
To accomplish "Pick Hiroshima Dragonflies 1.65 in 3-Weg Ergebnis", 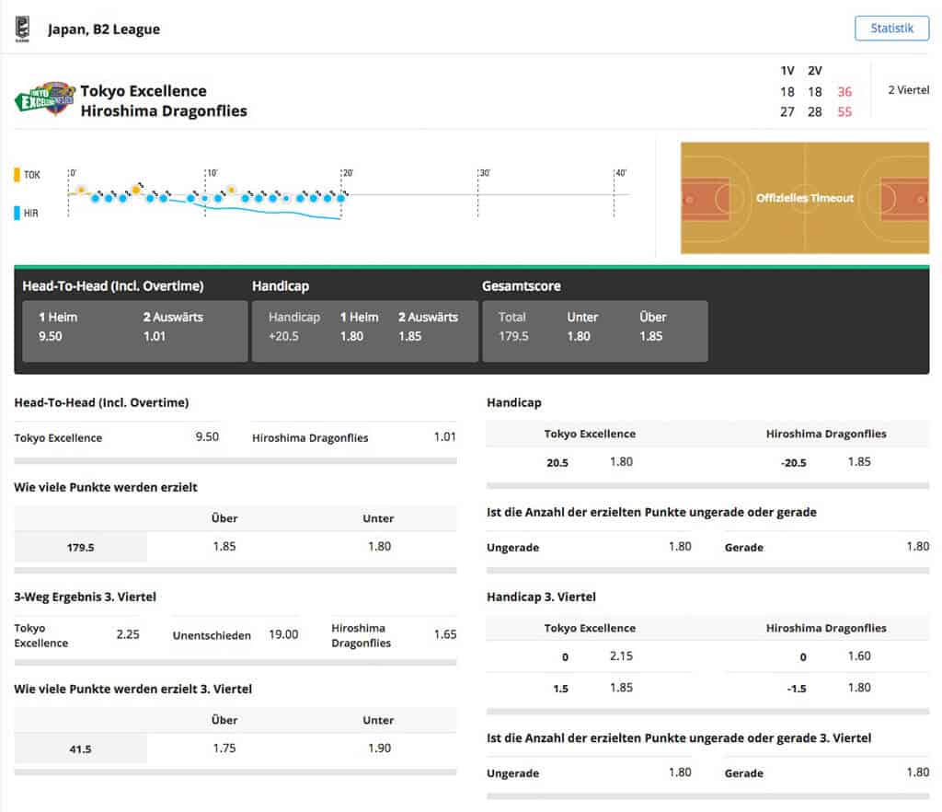I will click(394, 634).
